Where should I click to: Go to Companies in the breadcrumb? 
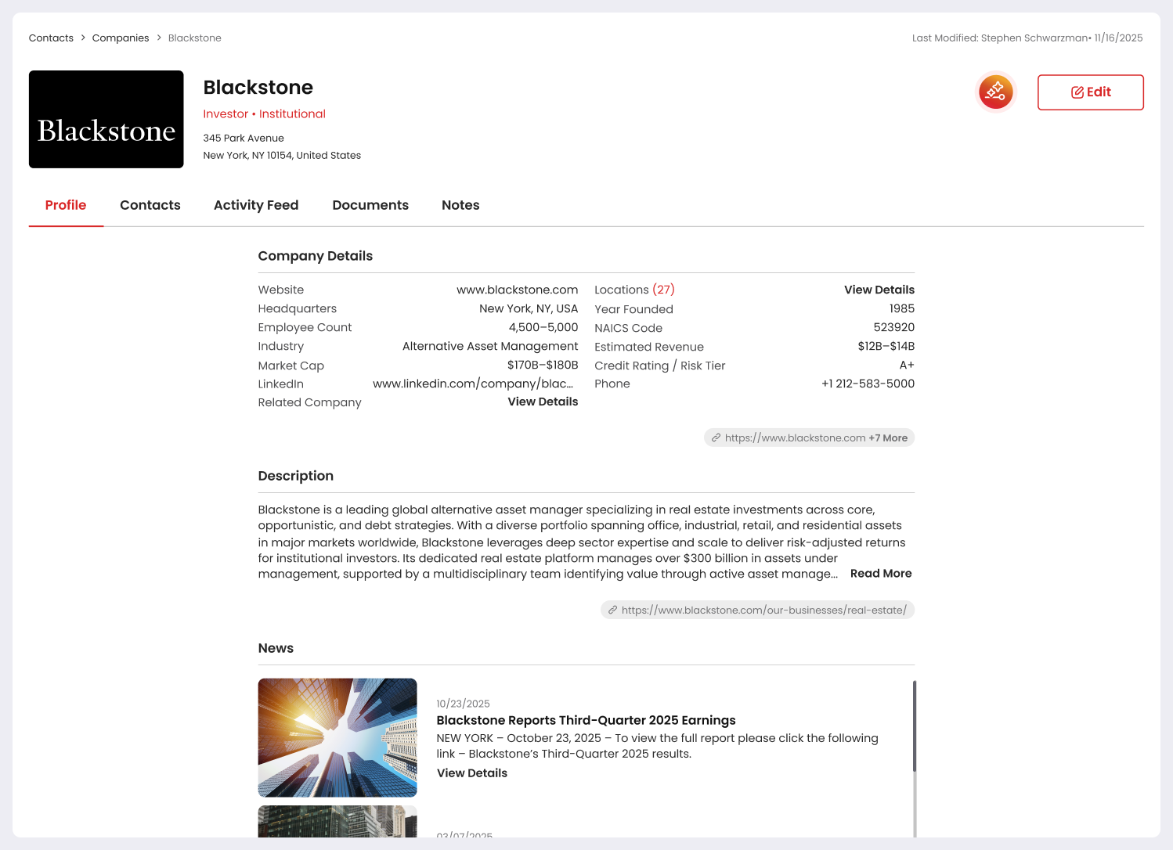(x=121, y=38)
